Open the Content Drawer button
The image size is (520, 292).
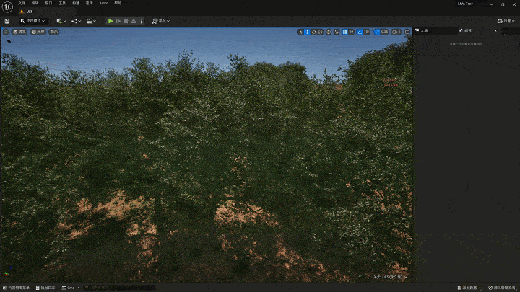(17, 288)
